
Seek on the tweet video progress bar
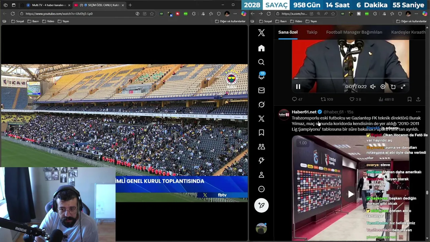[x=350, y=78]
